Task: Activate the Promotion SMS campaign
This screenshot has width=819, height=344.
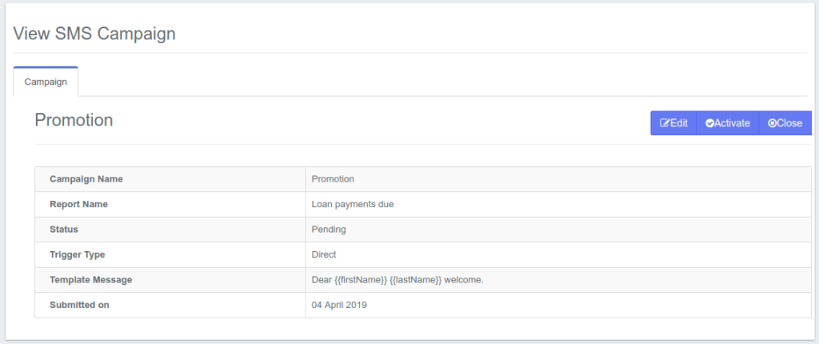Action: coord(727,123)
